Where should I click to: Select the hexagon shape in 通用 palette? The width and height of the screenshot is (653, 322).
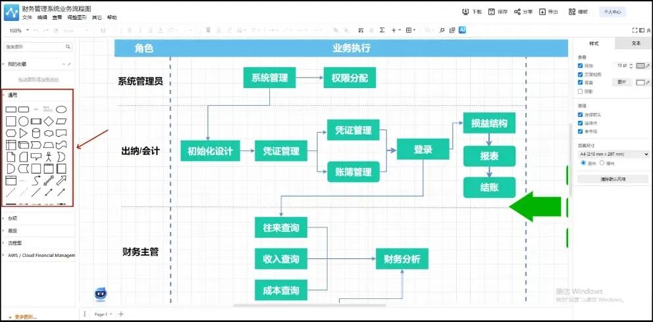tap(11, 133)
